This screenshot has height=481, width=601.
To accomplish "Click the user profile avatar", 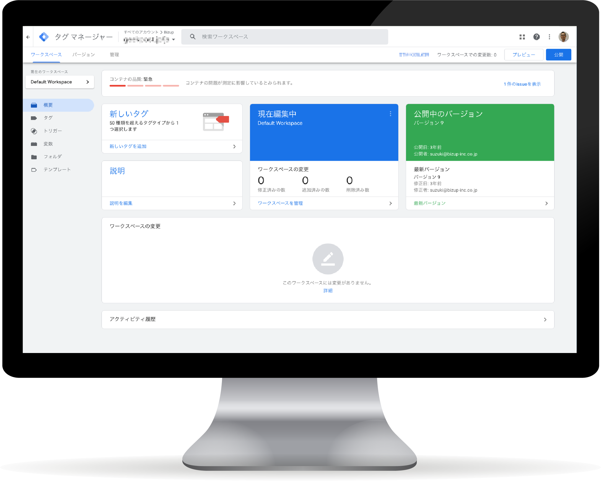I will tap(563, 37).
